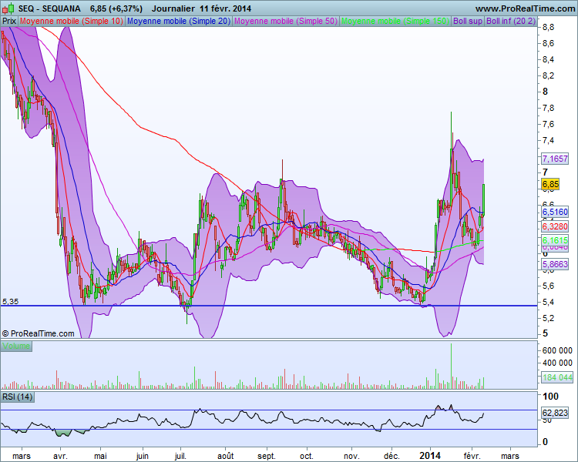Image resolution: width=578 pixels, height=462 pixels.
Task: Click the upper RSI overbought line
Action: click(269, 410)
